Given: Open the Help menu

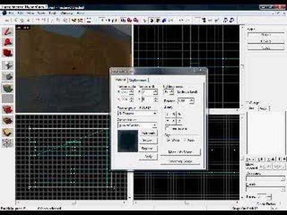Looking at the screenshot, I should click(x=80, y=13).
